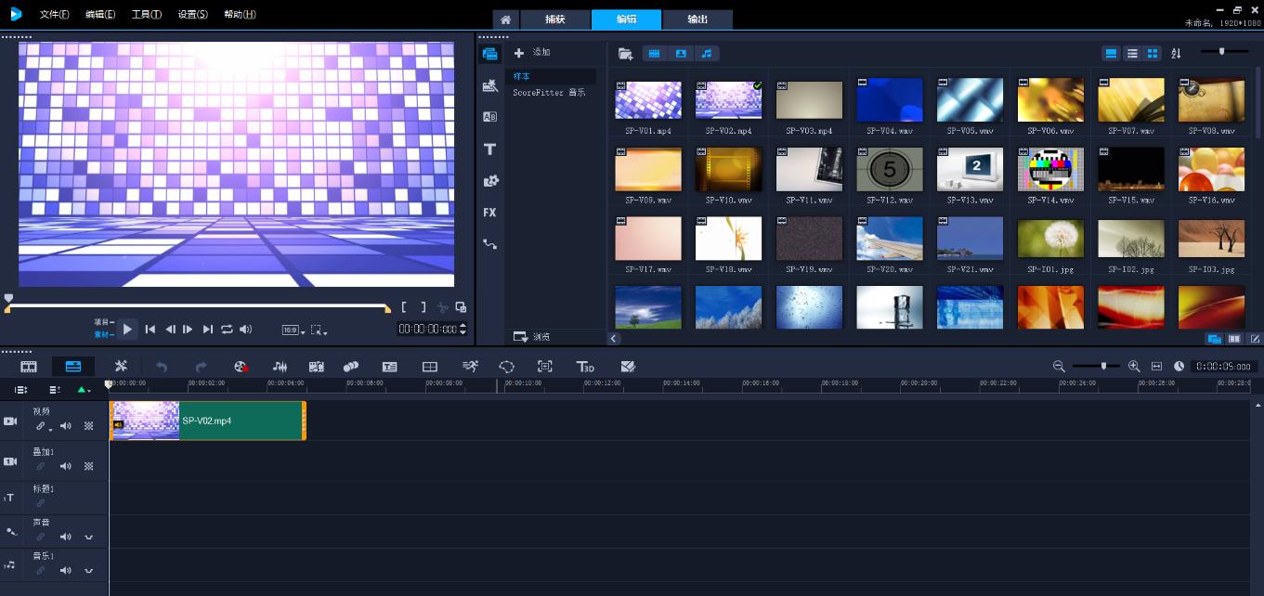Click the import media folder icon

[625, 54]
